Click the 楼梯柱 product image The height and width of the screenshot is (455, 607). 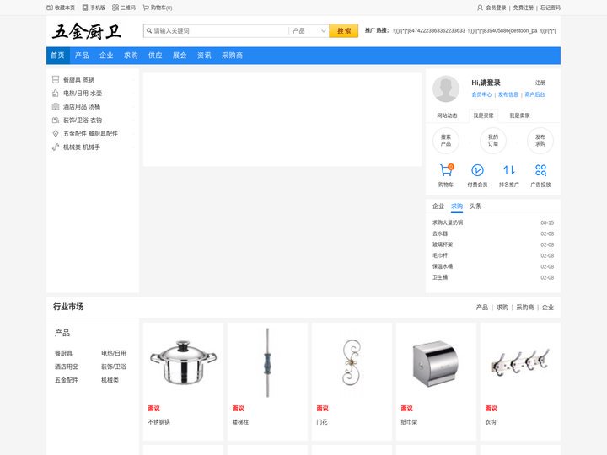tap(267, 362)
